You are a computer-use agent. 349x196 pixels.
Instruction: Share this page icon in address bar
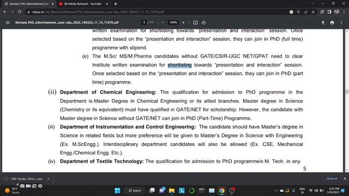[x=306, y=12]
